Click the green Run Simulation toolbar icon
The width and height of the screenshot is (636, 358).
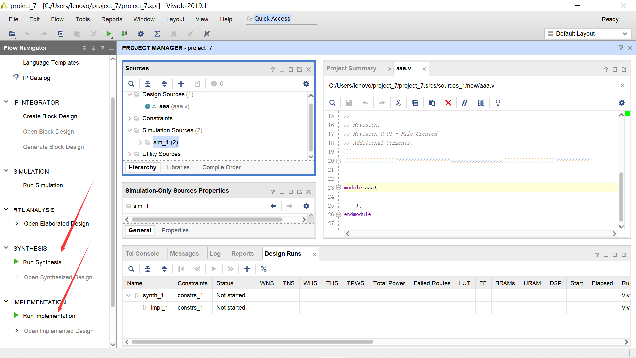[108, 34]
